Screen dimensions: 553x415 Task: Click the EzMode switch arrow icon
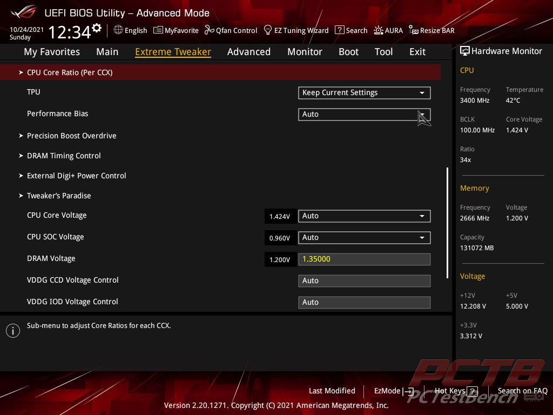coord(408,391)
